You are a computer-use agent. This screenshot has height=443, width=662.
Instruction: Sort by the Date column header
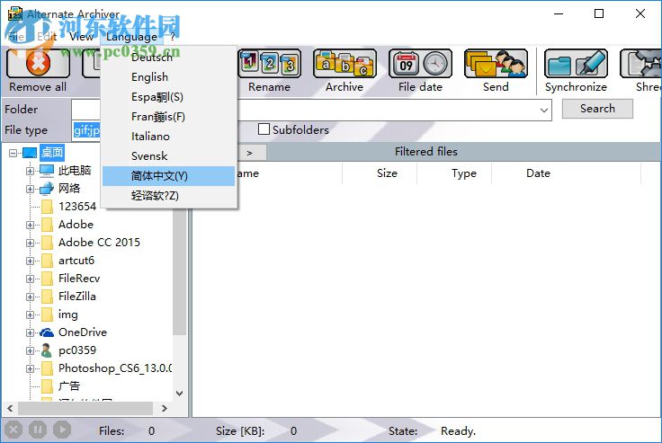click(538, 173)
